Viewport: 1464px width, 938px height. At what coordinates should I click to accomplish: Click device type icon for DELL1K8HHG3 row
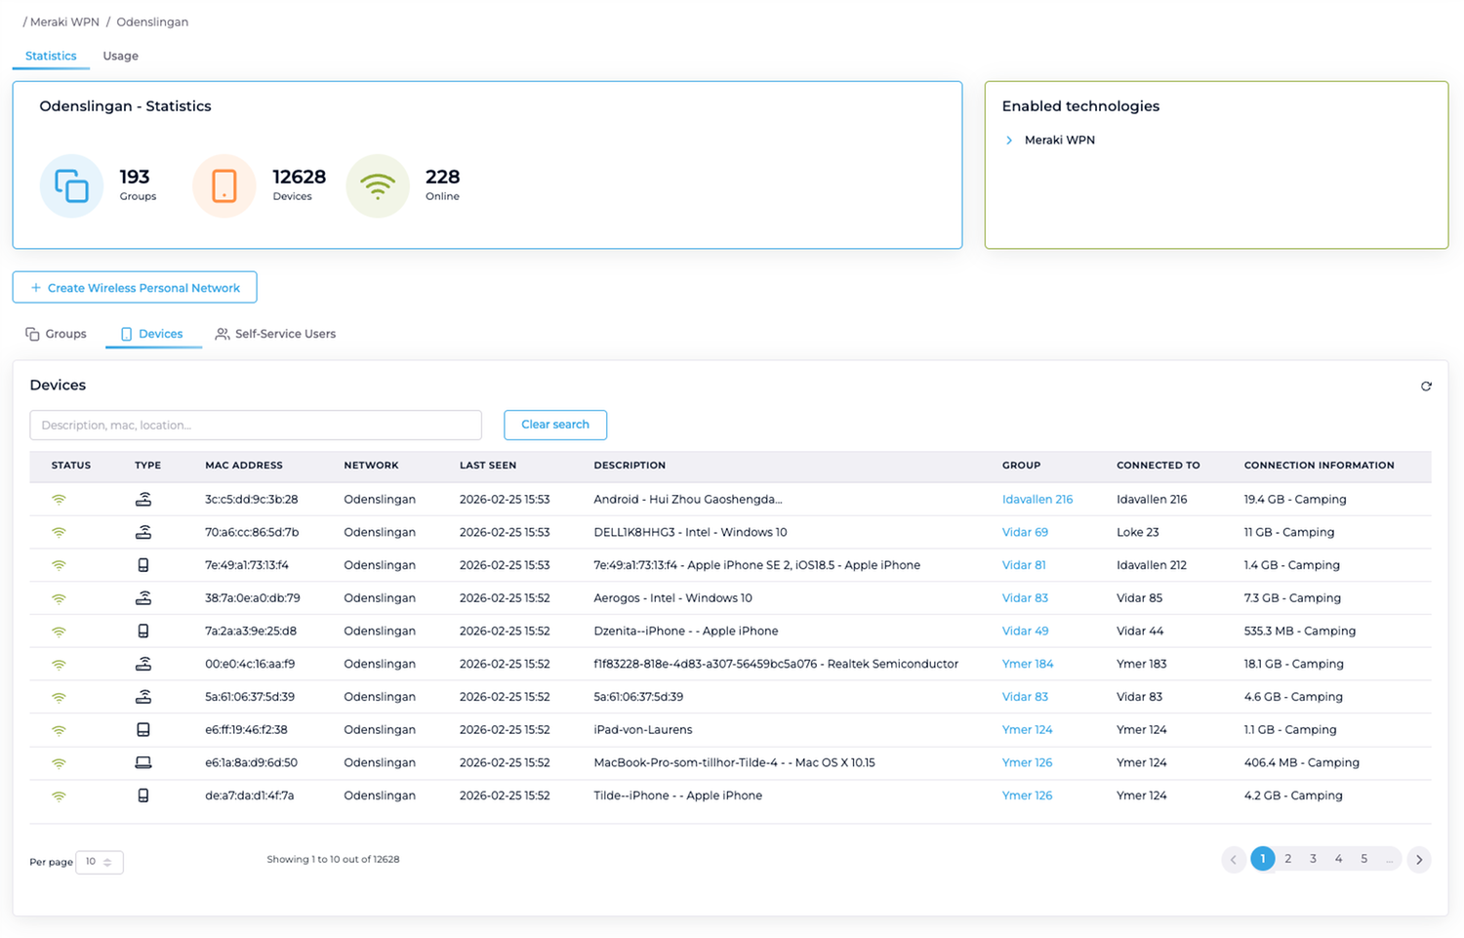(143, 533)
